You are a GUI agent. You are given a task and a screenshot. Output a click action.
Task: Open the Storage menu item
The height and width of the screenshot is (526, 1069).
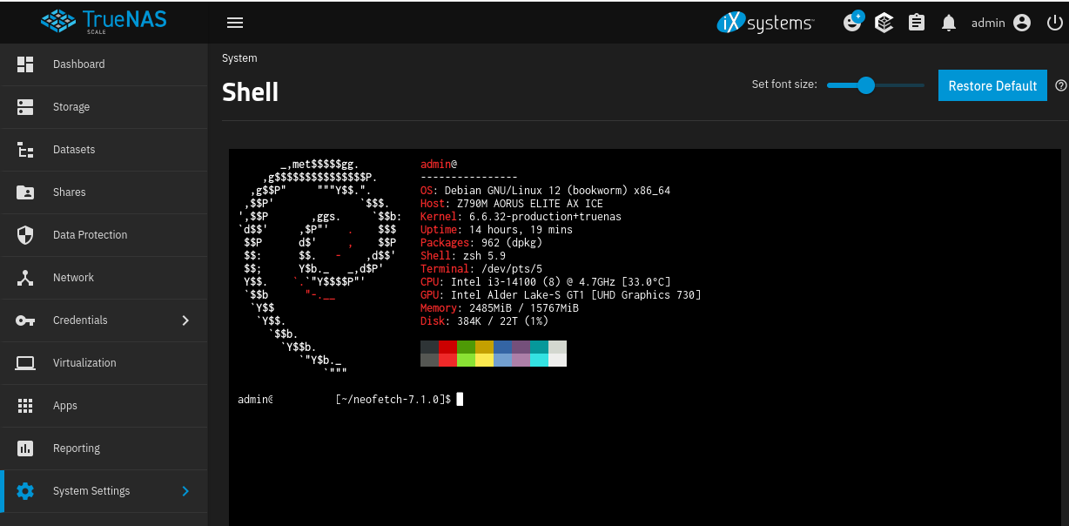coord(104,106)
